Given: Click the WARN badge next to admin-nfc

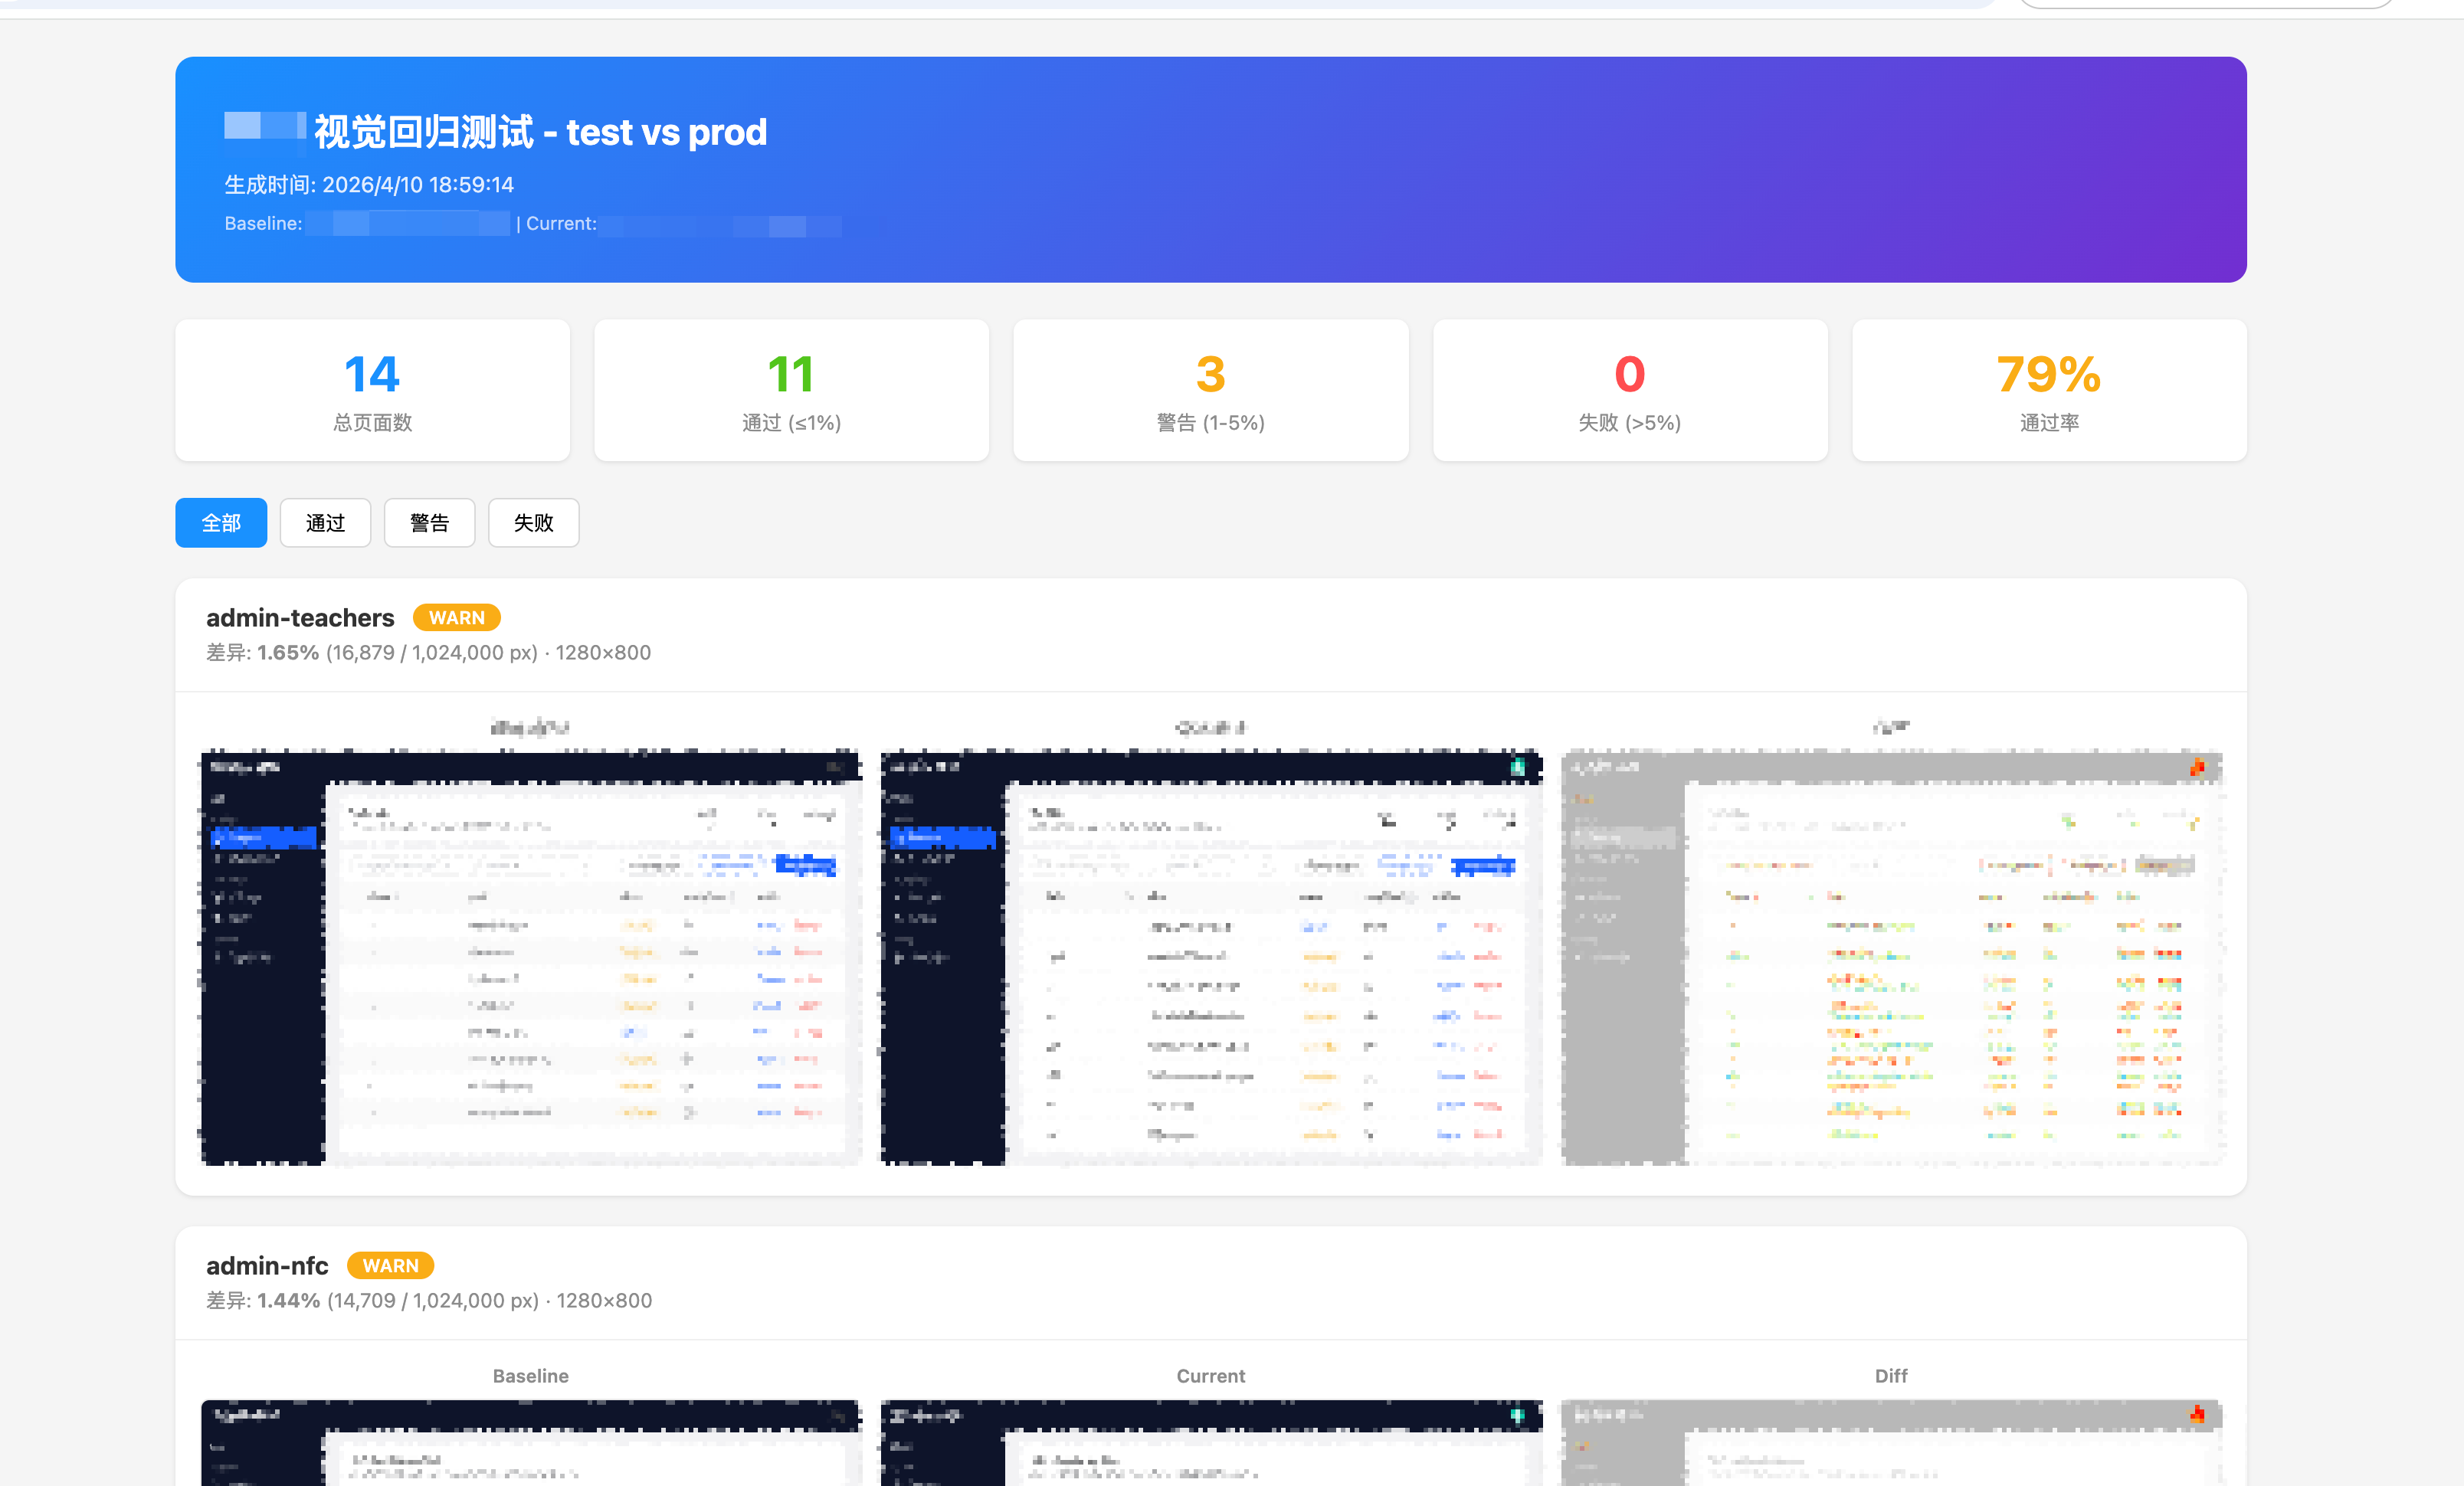Looking at the screenshot, I should (x=391, y=1266).
